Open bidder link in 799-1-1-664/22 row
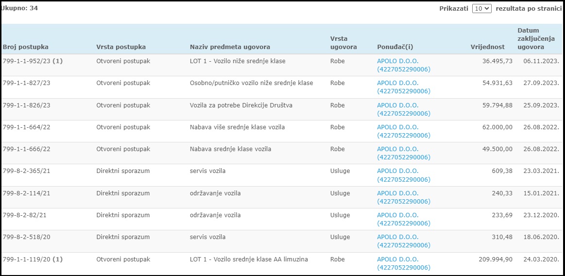 coord(404,132)
